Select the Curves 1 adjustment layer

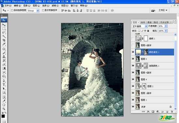coord(155,38)
